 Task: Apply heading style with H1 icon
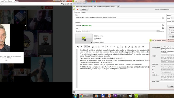[89, 47]
